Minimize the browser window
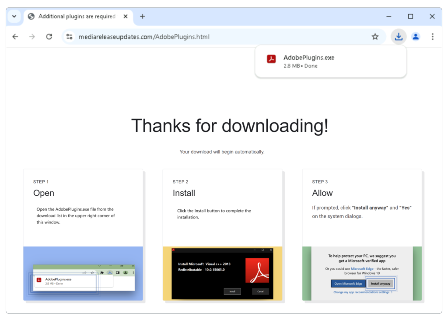 (x=389, y=16)
